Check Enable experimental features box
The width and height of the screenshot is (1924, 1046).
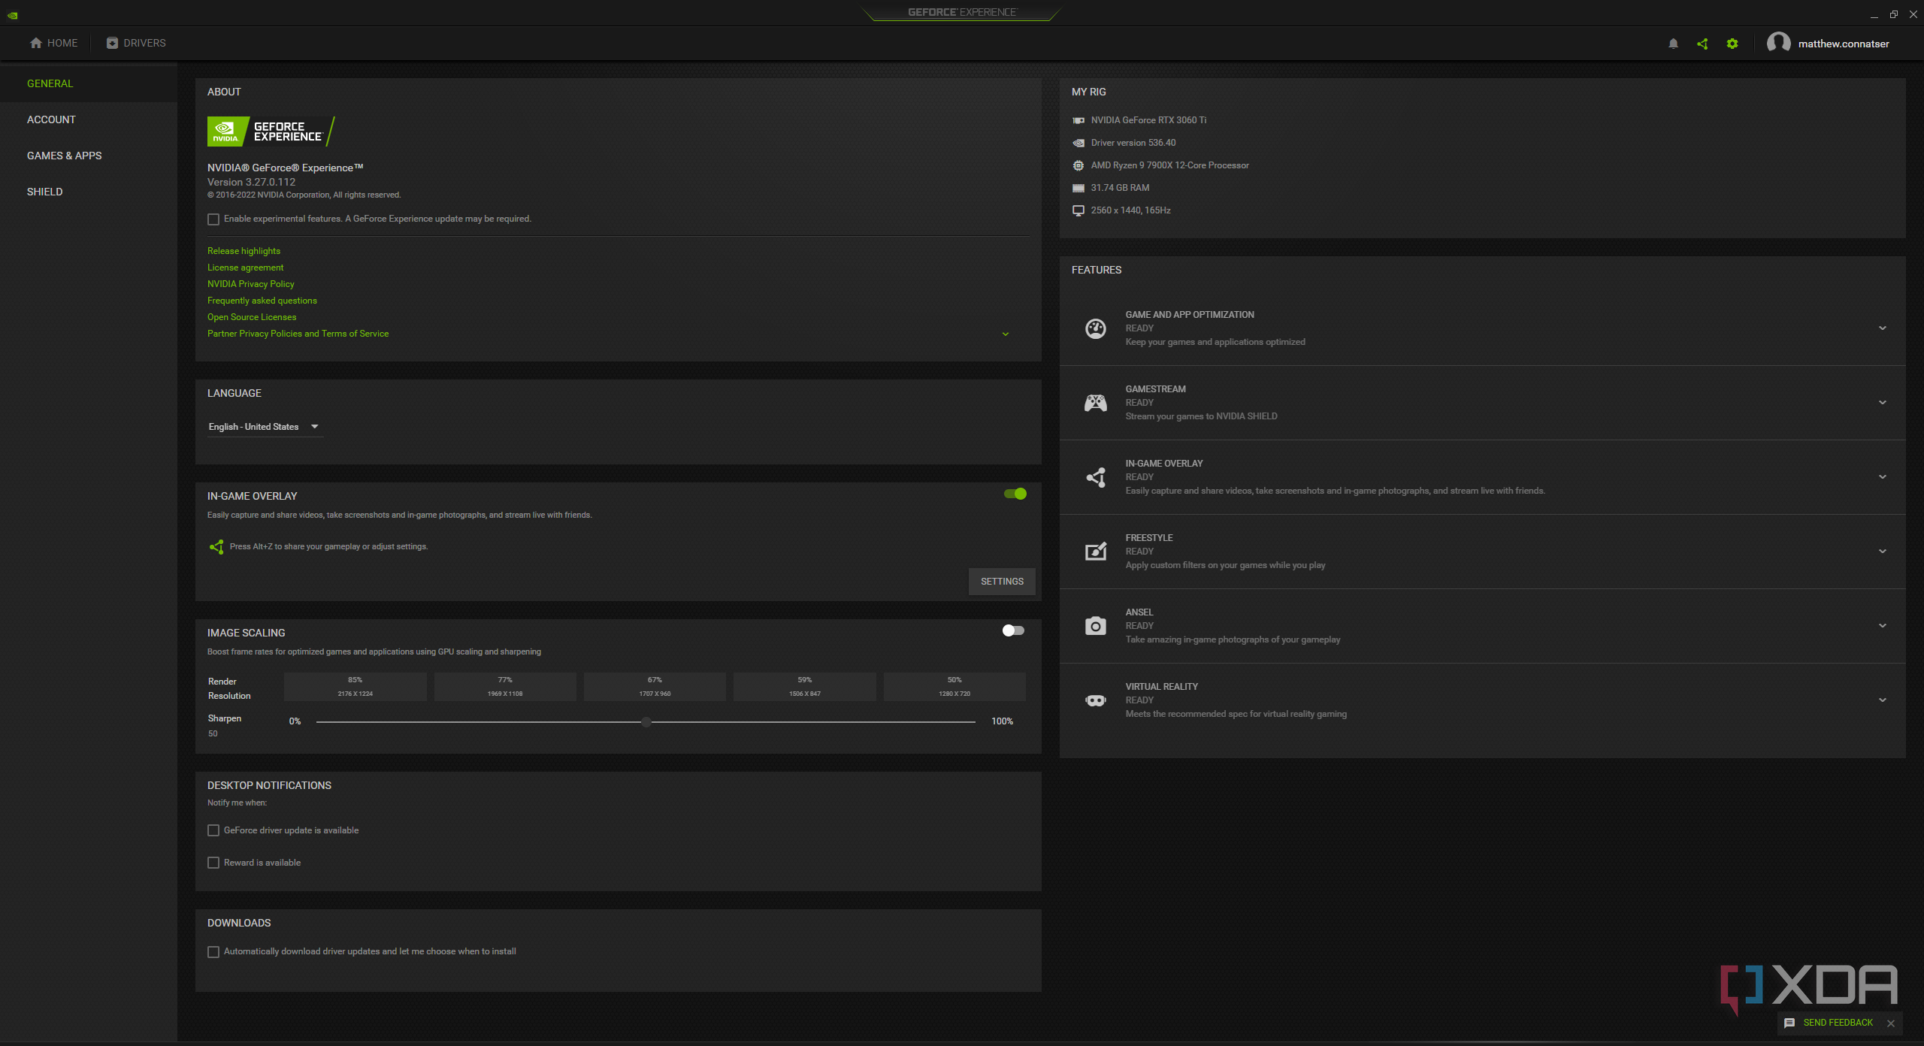pos(213,219)
